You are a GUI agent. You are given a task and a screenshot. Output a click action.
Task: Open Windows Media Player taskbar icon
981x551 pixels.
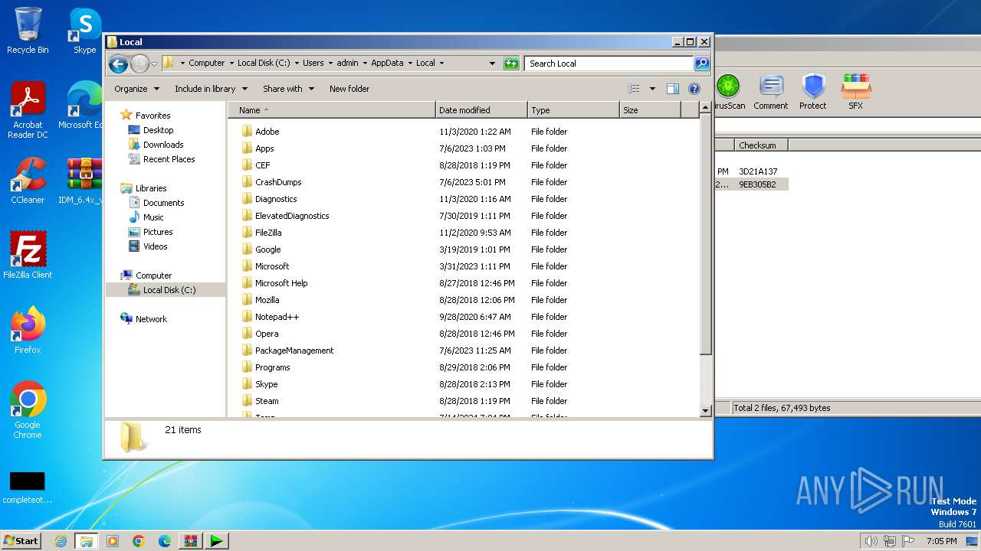pos(113,541)
